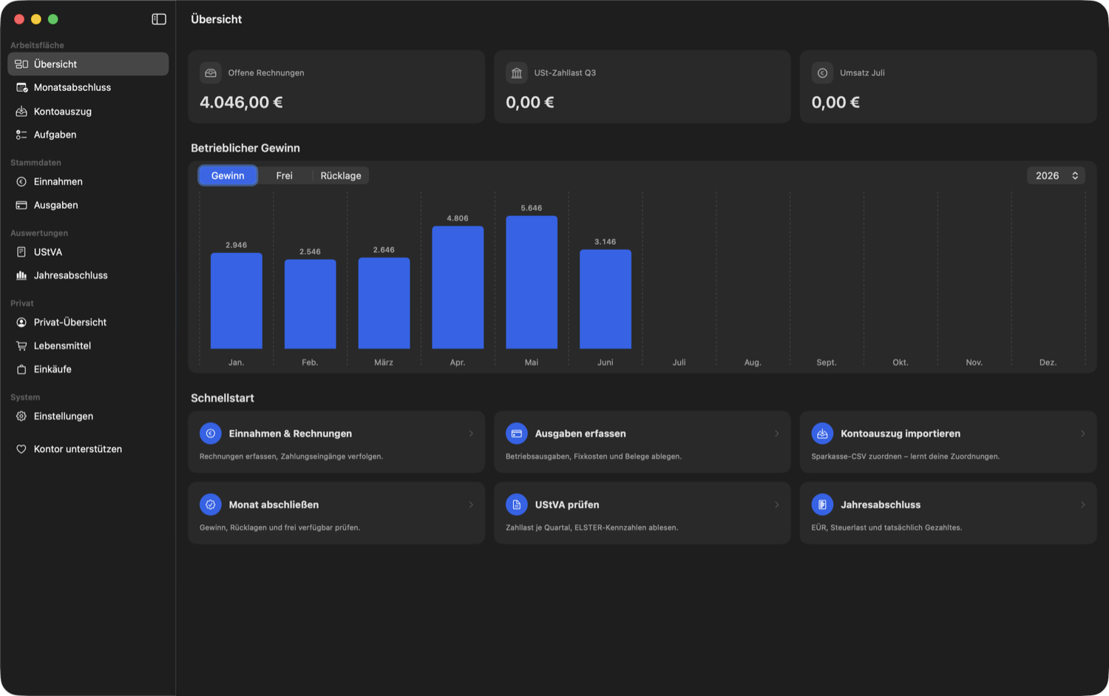The height and width of the screenshot is (696, 1109).
Task: Open Kontoauszug in the sidebar
Action: (88, 111)
